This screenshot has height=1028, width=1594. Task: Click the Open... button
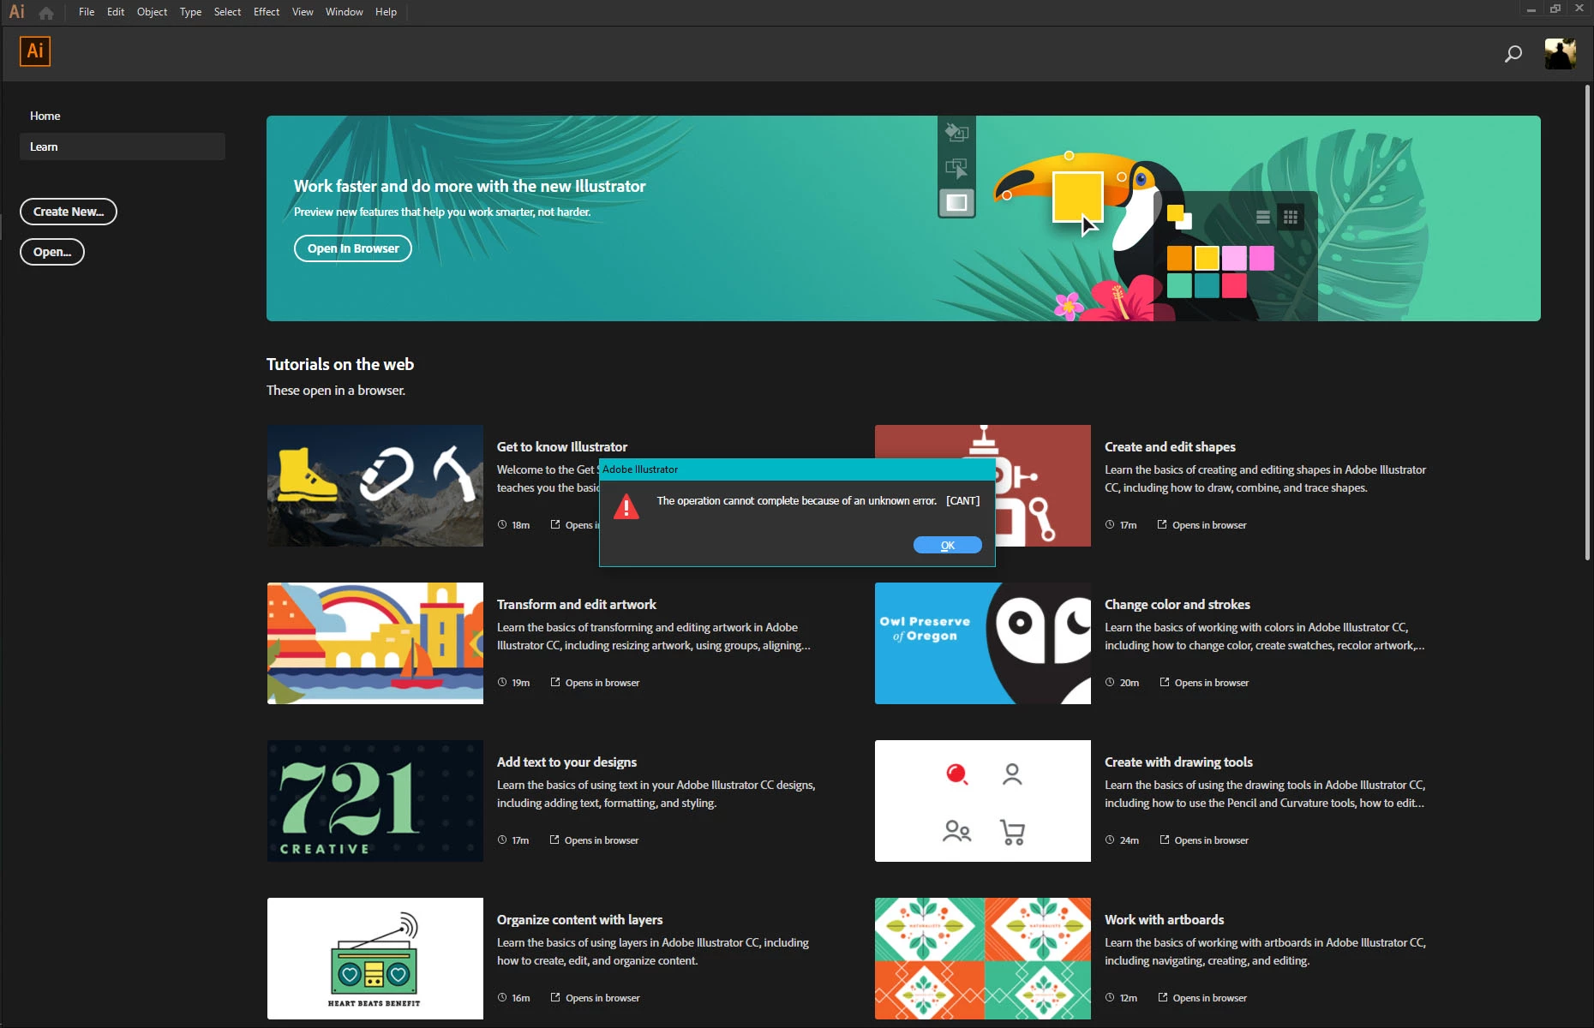(x=52, y=252)
